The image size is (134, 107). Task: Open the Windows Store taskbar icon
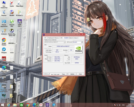tap(21, 105)
